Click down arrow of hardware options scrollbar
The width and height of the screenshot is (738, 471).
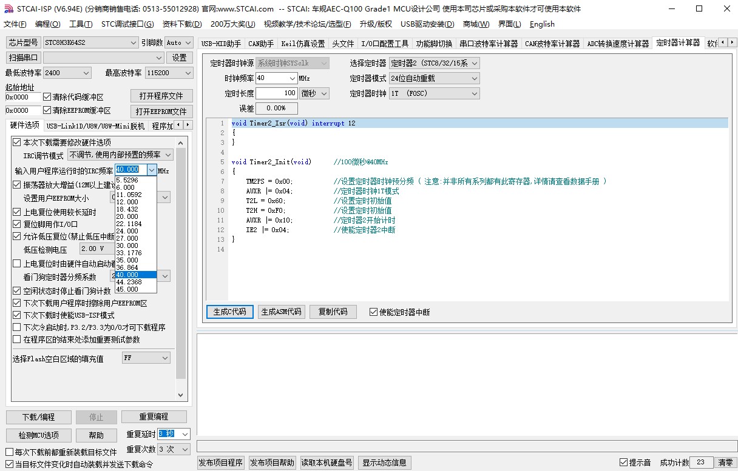[x=180, y=395]
